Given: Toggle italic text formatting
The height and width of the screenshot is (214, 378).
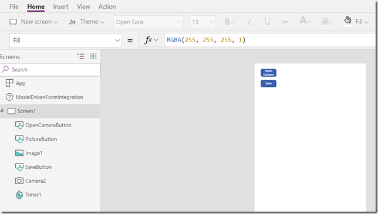Looking at the screenshot, I should (x=249, y=22).
